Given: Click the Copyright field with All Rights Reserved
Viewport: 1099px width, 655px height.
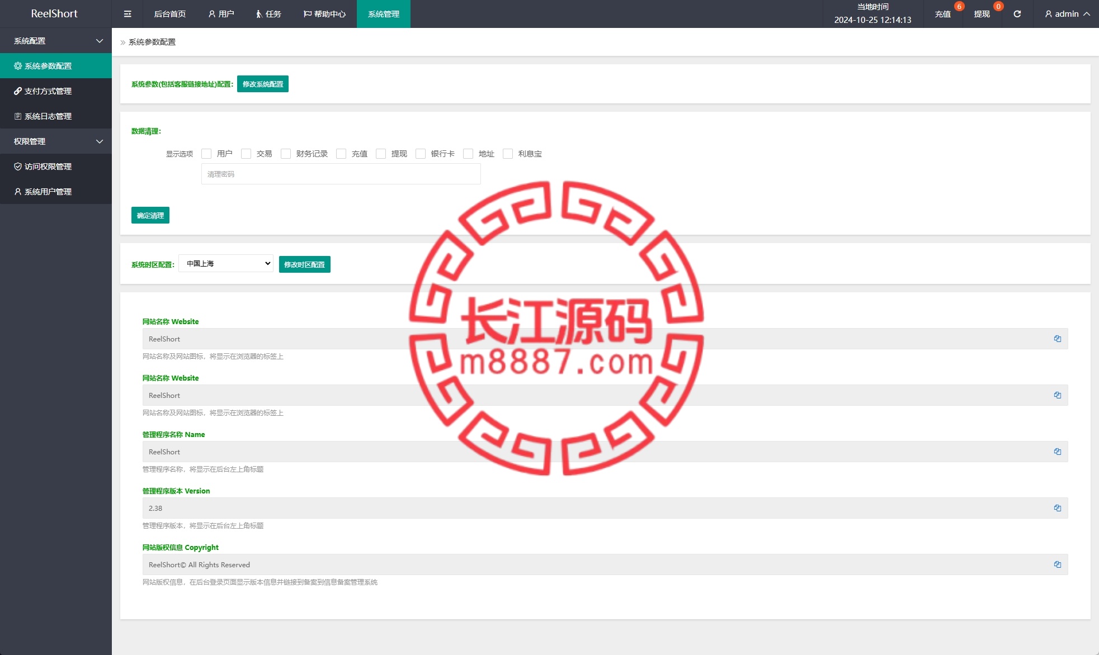Looking at the screenshot, I should click(605, 564).
